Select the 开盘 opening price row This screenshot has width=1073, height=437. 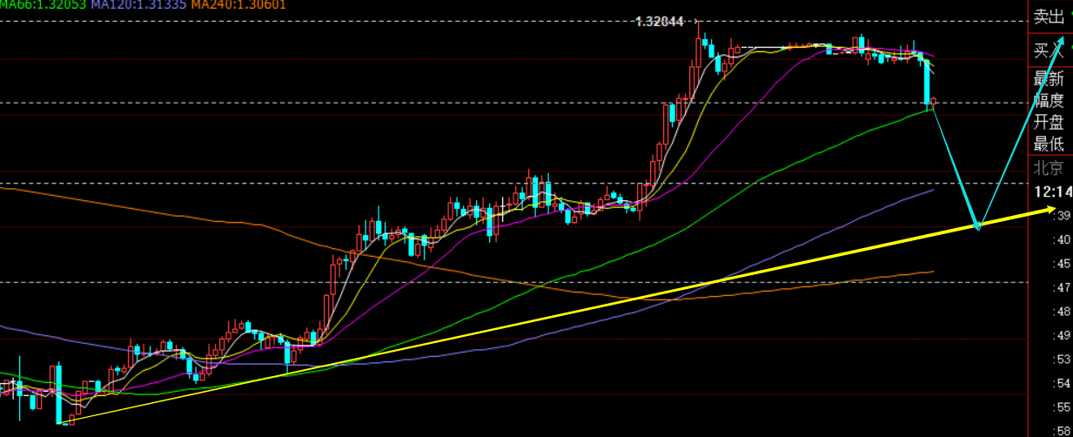pyautogui.click(x=1050, y=123)
